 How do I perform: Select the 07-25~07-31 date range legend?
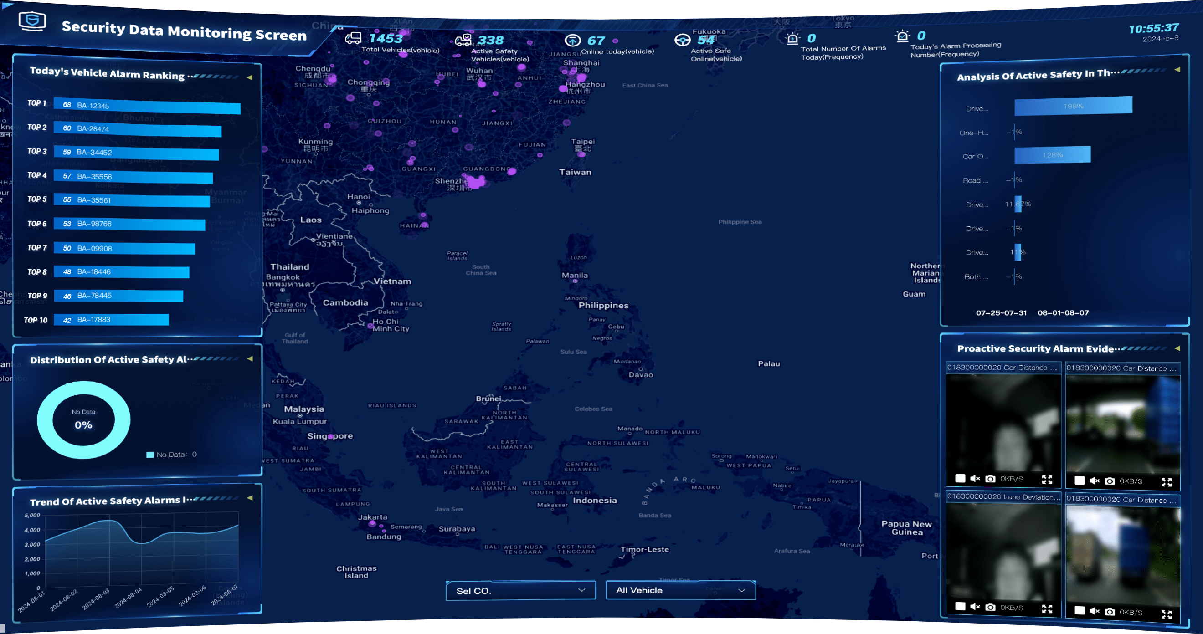(x=1001, y=313)
